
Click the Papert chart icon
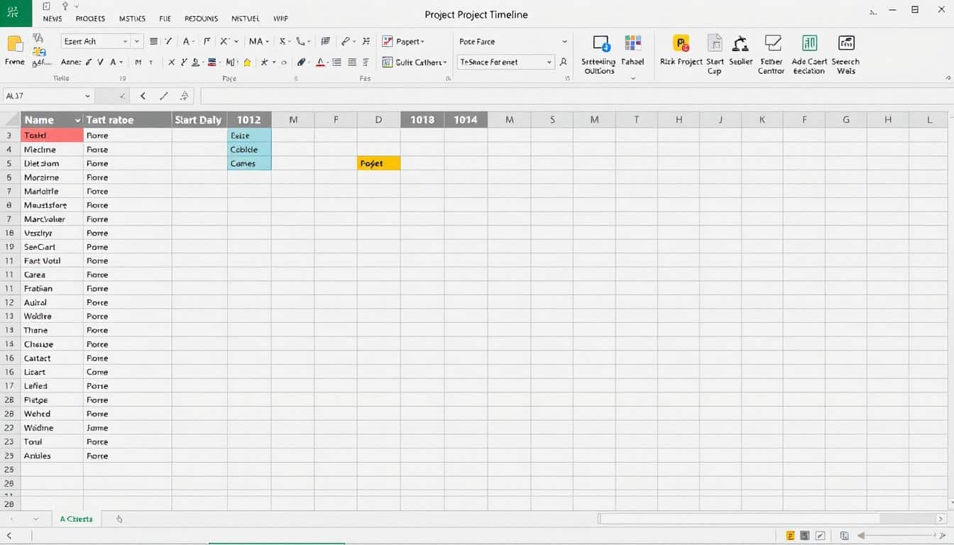click(x=388, y=41)
